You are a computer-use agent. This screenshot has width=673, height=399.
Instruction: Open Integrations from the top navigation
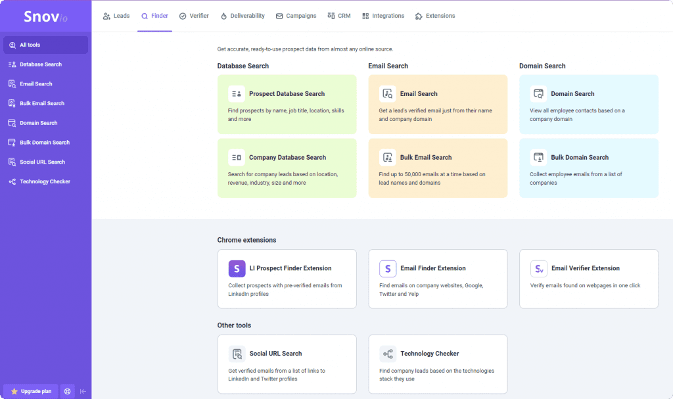383,16
